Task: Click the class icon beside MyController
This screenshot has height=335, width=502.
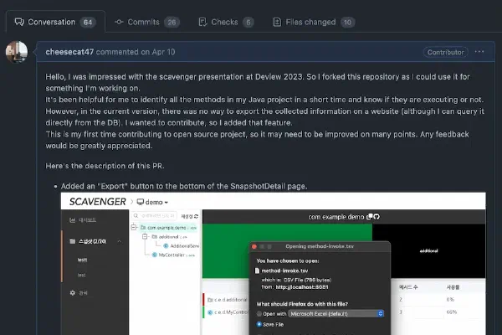Action: pos(155,255)
